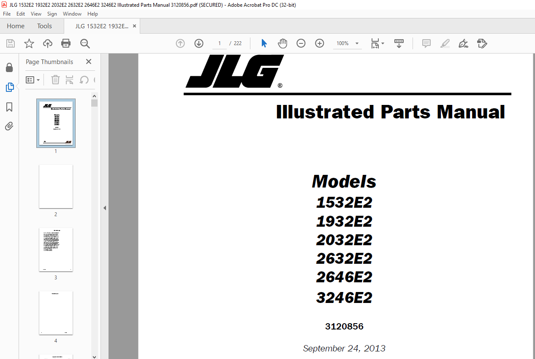The height and width of the screenshot is (359, 535).
Task: Go to next page with down arrow
Action: point(199,43)
